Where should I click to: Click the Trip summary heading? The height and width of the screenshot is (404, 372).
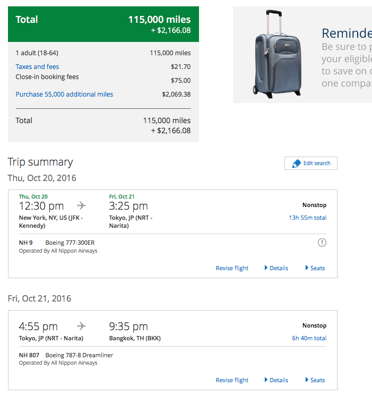pyautogui.click(x=40, y=162)
